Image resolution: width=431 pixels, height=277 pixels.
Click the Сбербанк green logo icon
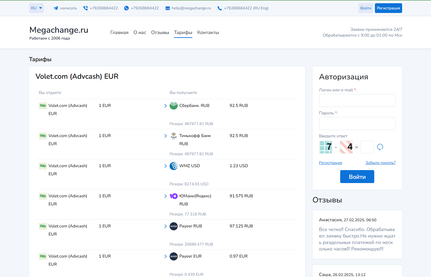174,106
